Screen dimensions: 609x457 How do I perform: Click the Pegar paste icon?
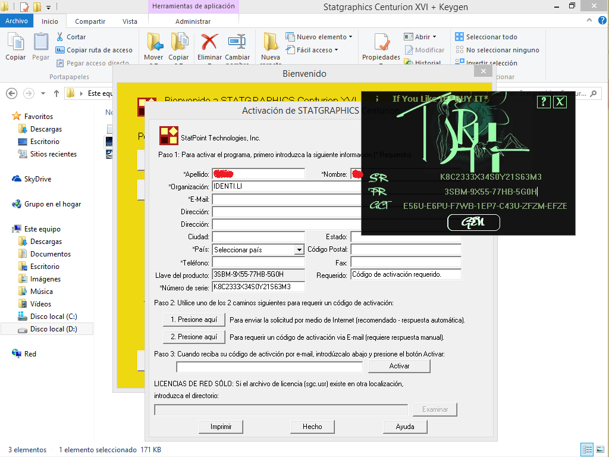coord(40,42)
